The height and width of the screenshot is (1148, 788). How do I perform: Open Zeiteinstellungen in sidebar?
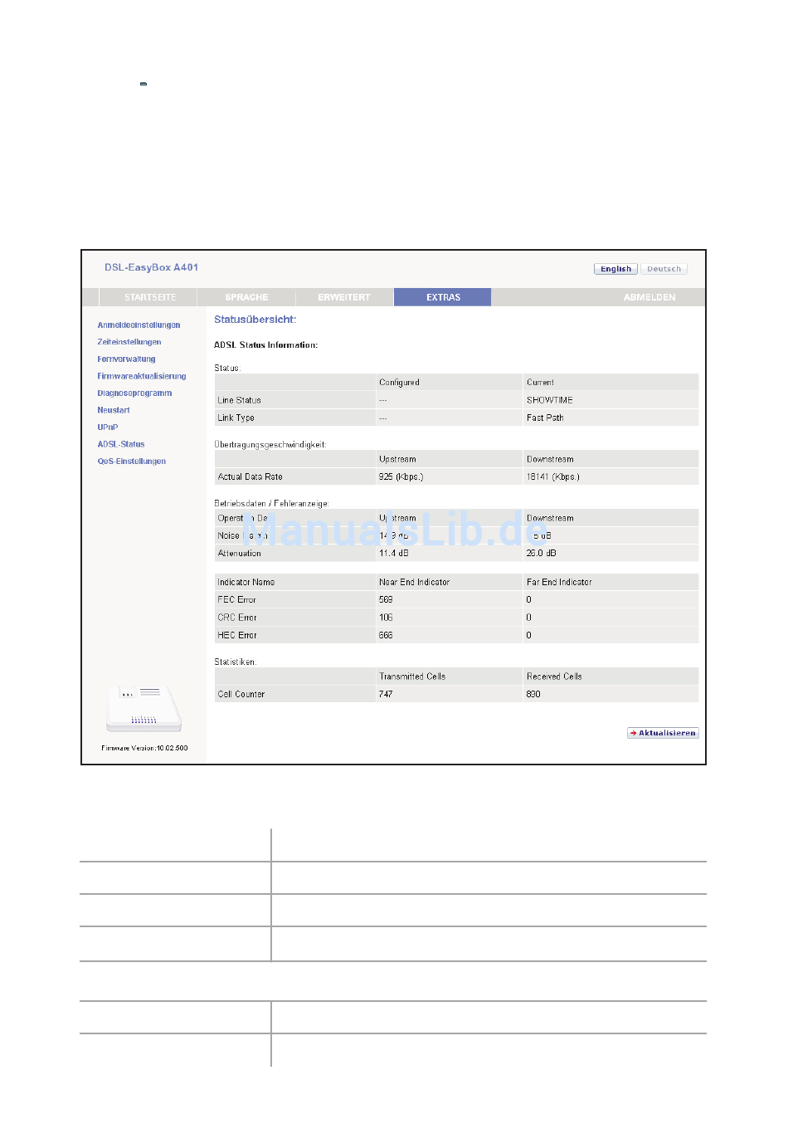pos(129,342)
